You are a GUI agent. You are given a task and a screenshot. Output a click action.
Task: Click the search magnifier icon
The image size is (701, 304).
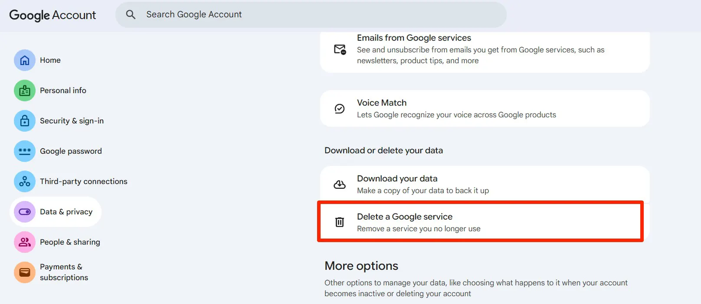coord(131,15)
